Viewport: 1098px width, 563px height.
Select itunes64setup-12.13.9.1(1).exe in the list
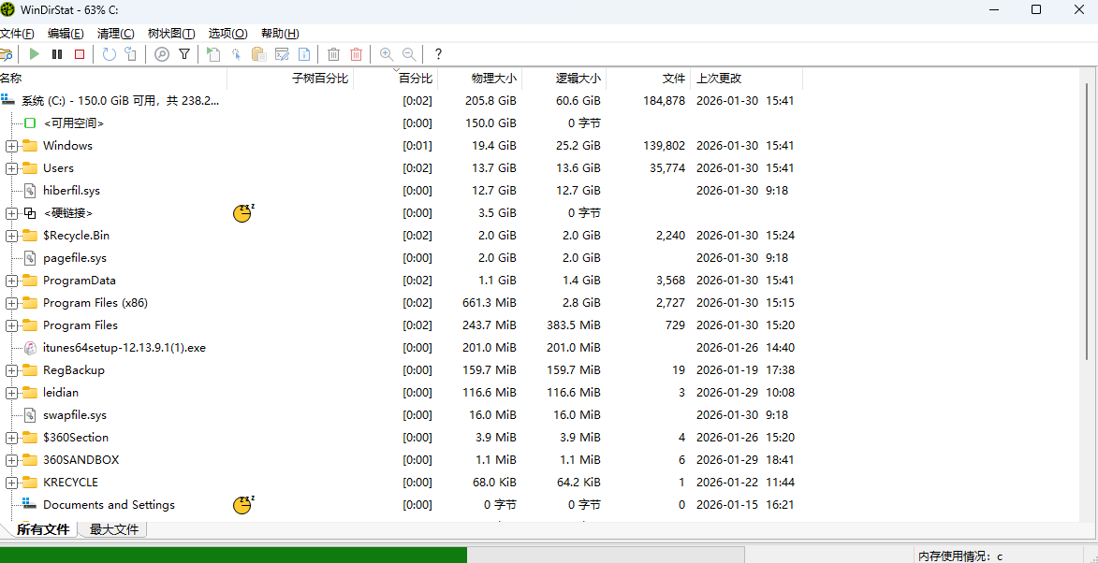coord(124,348)
